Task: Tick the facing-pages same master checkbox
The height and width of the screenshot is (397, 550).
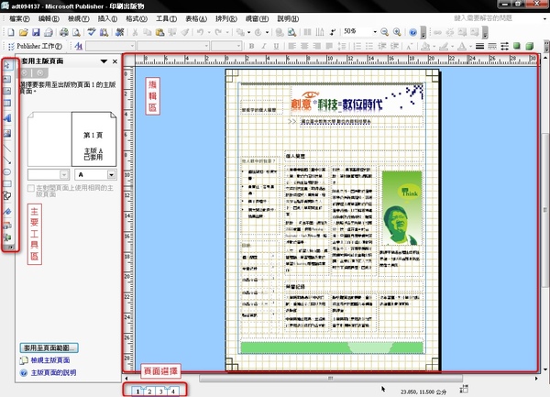Action: coord(31,188)
